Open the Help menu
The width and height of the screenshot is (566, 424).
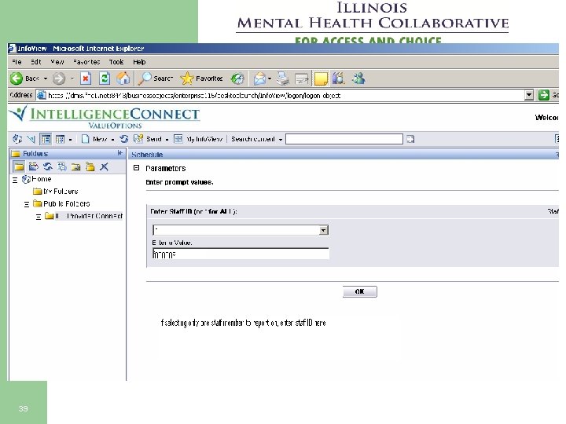click(139, 62)
